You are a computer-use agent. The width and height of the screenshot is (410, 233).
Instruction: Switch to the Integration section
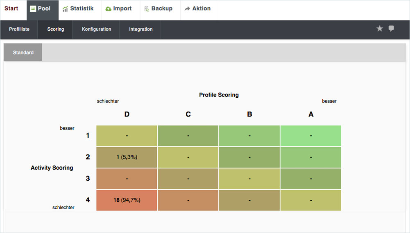(140, 29)
